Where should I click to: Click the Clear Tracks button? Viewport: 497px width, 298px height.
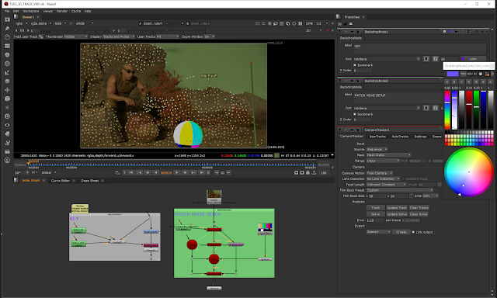(419, 208)
